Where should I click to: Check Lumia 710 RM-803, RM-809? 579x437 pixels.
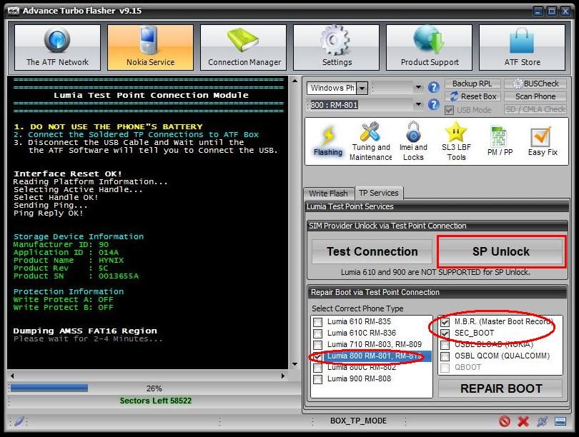click(x=317, y=345)
